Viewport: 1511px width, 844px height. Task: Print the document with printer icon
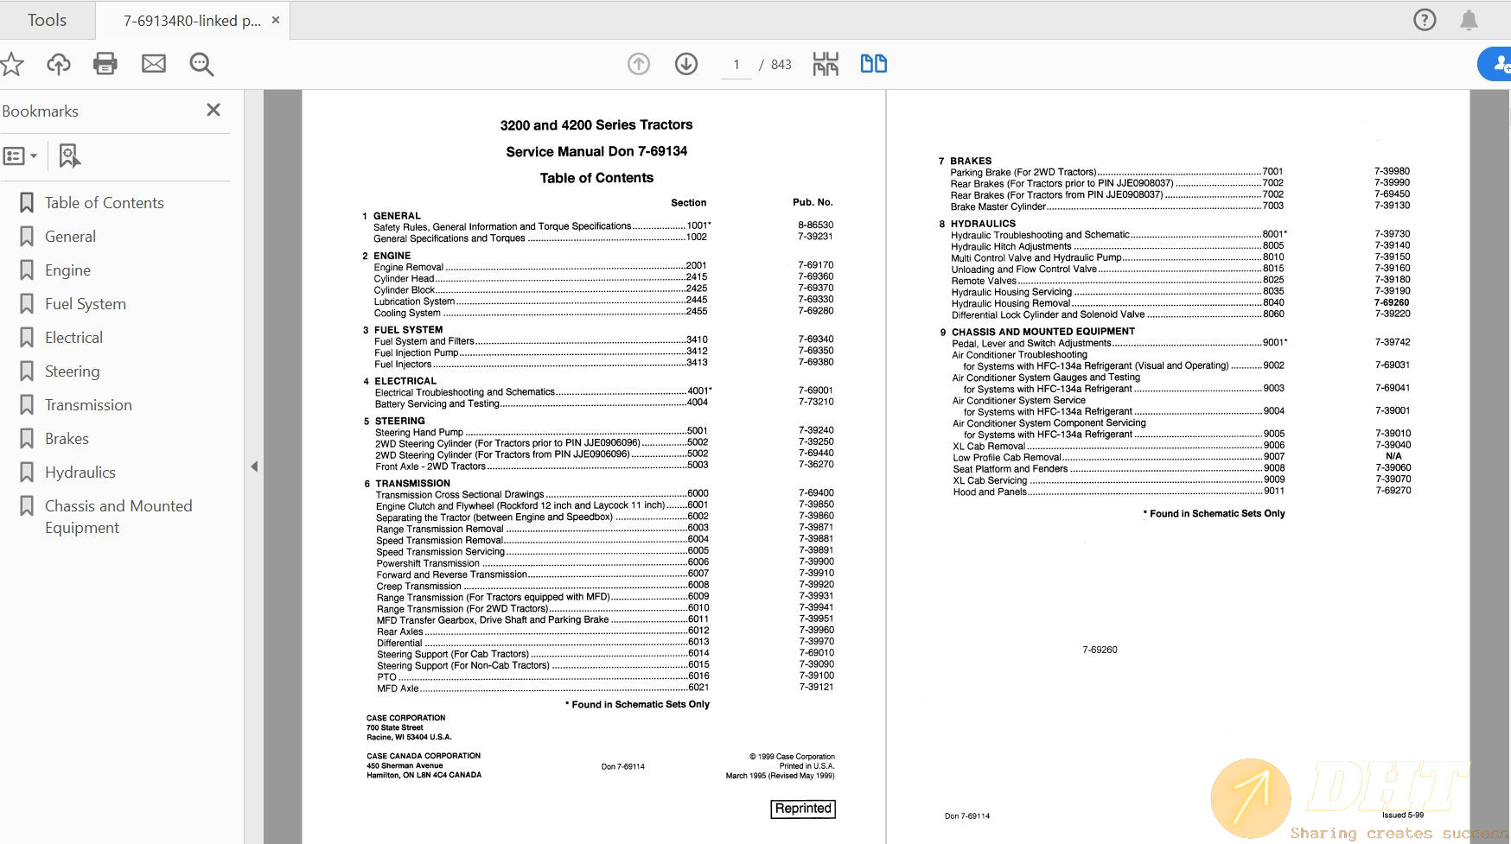click(x=105, y=64)
